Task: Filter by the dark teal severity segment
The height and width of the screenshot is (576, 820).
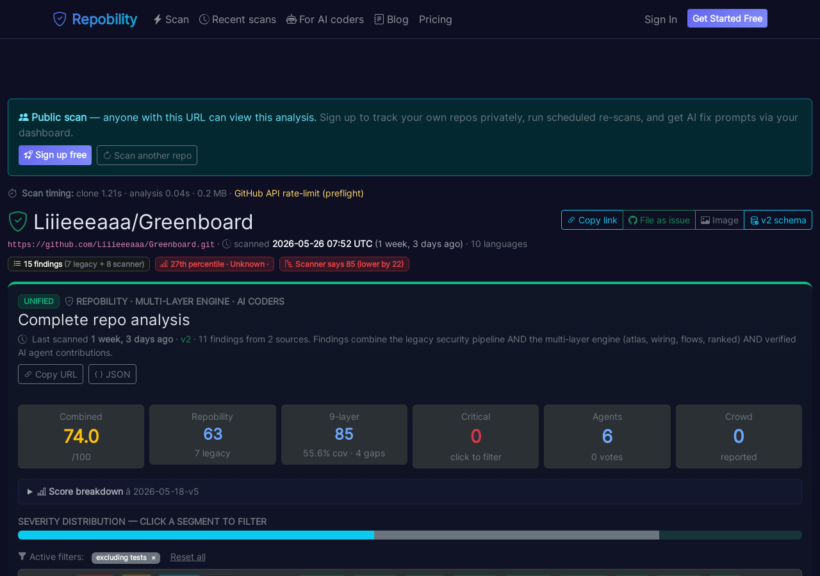Action: click(730, 535)
